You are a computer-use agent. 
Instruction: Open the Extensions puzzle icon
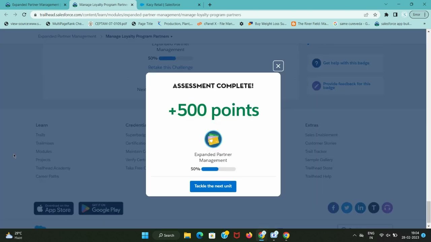click(x=386, y=15)
